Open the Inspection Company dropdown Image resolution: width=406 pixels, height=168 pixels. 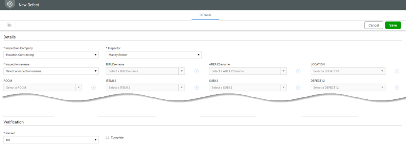coord(51,55)
